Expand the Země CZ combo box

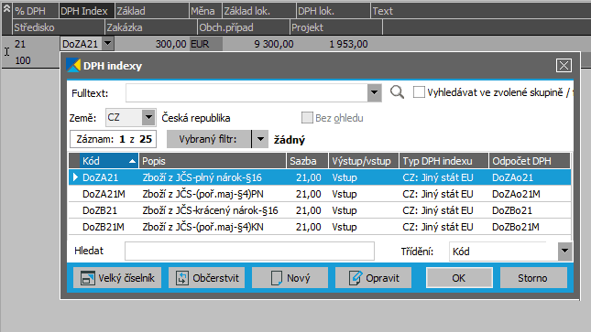[148, 117]
